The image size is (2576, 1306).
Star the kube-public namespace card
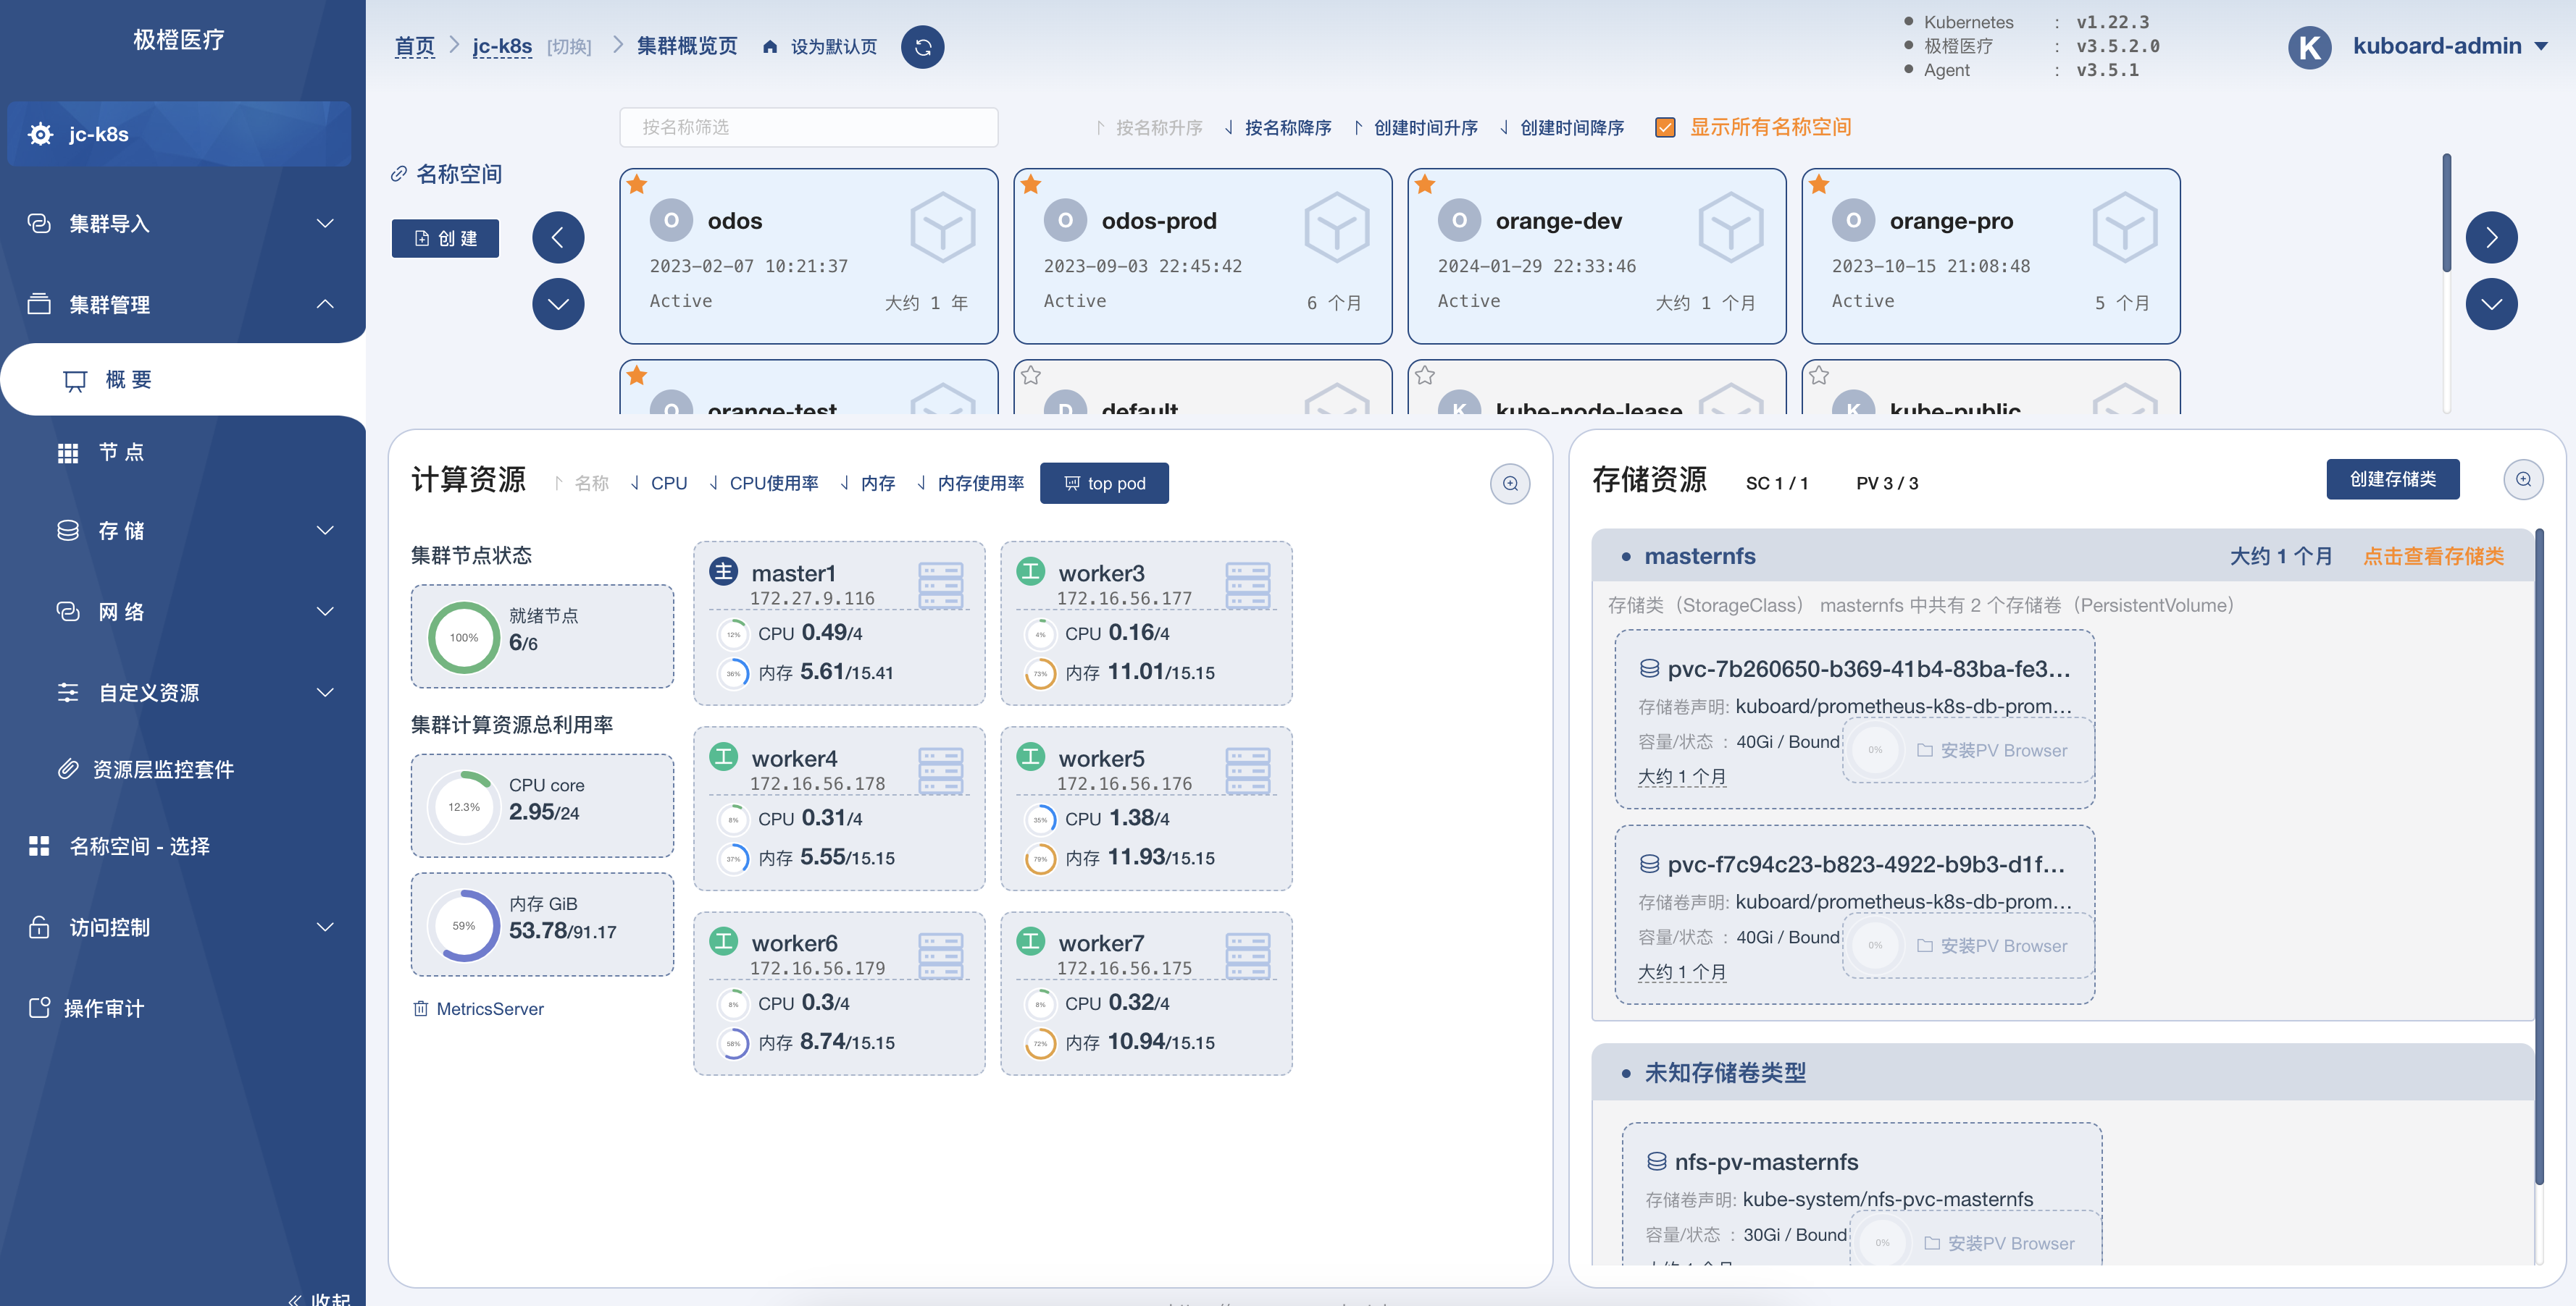(1819, 375)
